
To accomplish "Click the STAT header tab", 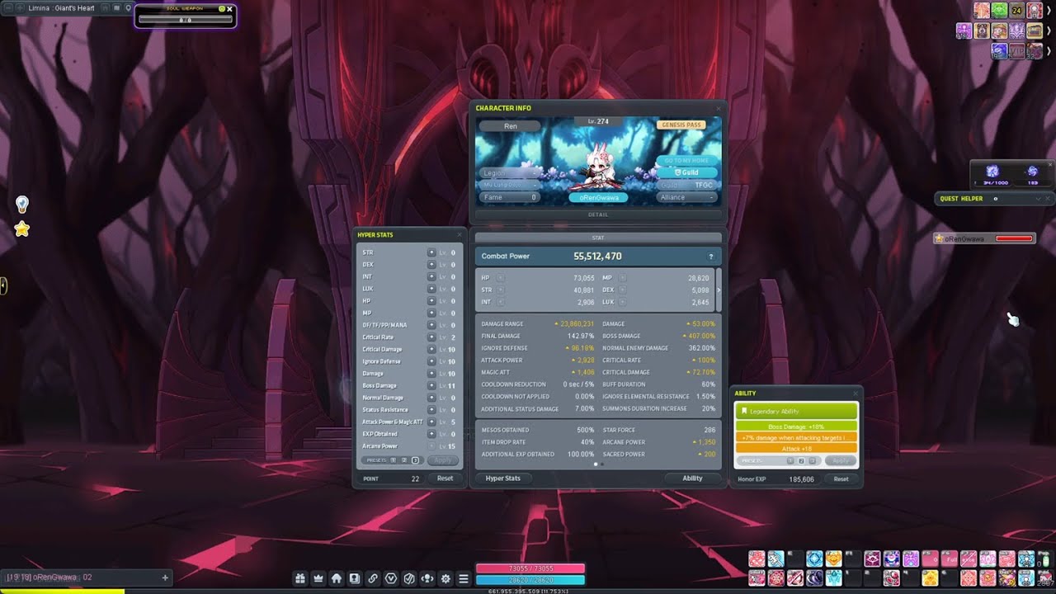I will tap(598, 238).
